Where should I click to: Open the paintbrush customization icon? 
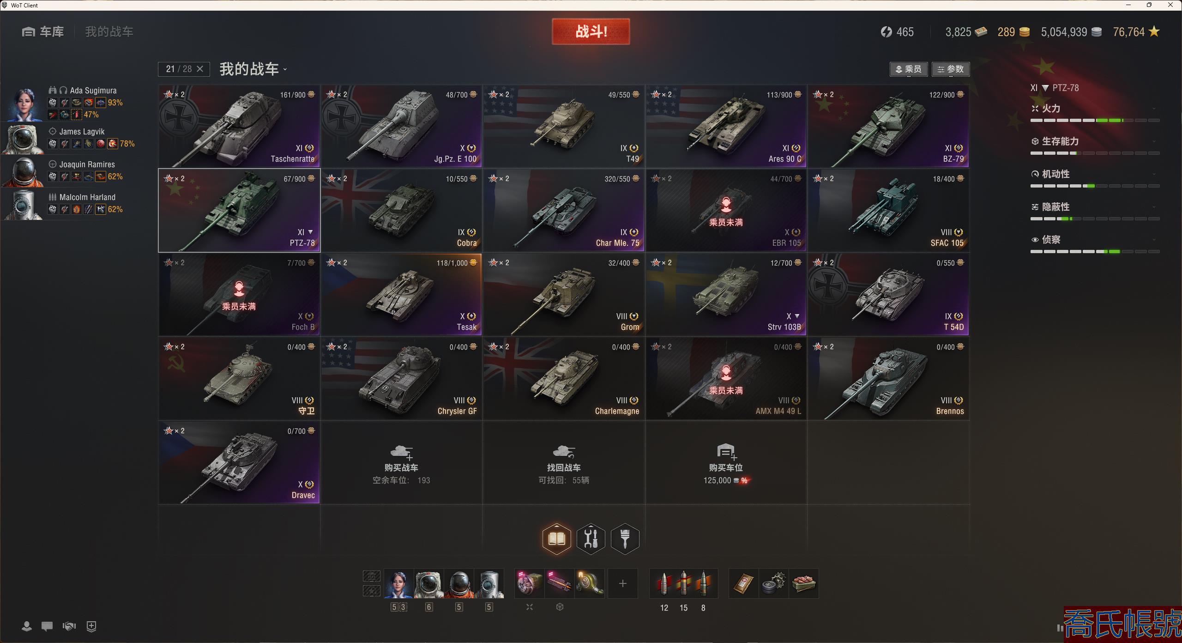(625, 539)
